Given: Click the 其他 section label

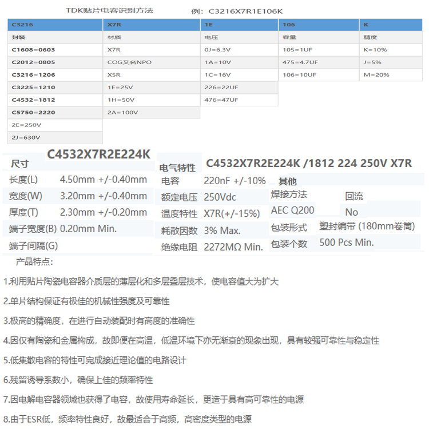Looking at the screenshot, I should tap(288, 181).
